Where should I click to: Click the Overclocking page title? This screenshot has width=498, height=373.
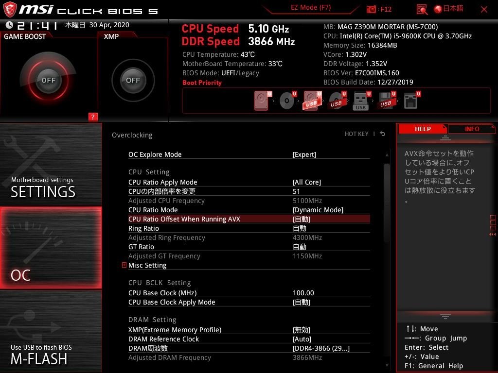coord(132,135)
